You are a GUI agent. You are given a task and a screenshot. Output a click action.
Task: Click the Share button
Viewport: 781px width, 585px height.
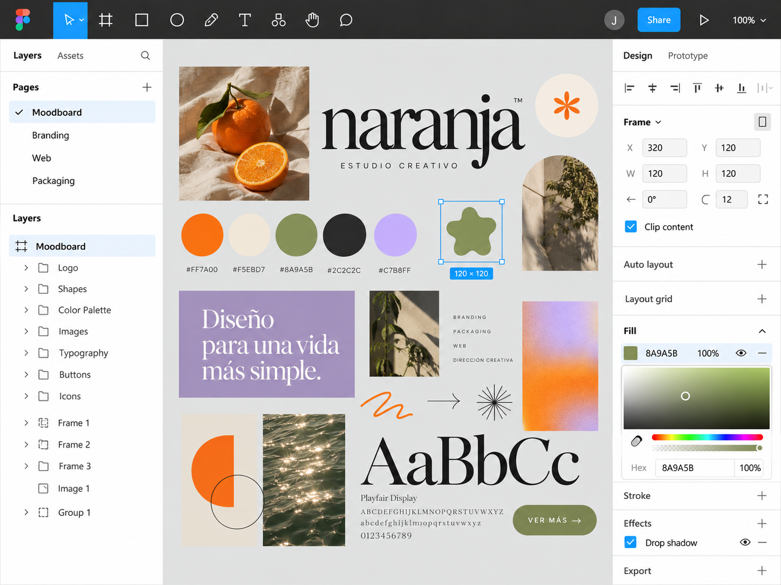[x=659, y=20]
